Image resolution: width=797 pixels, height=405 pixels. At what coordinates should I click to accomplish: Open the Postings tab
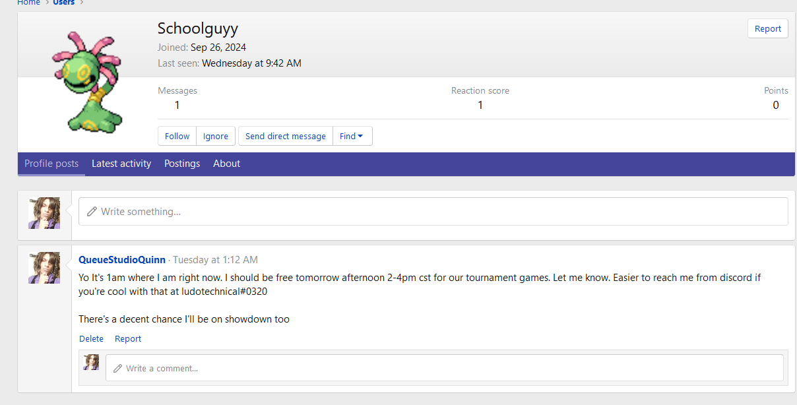click(182, 164)
